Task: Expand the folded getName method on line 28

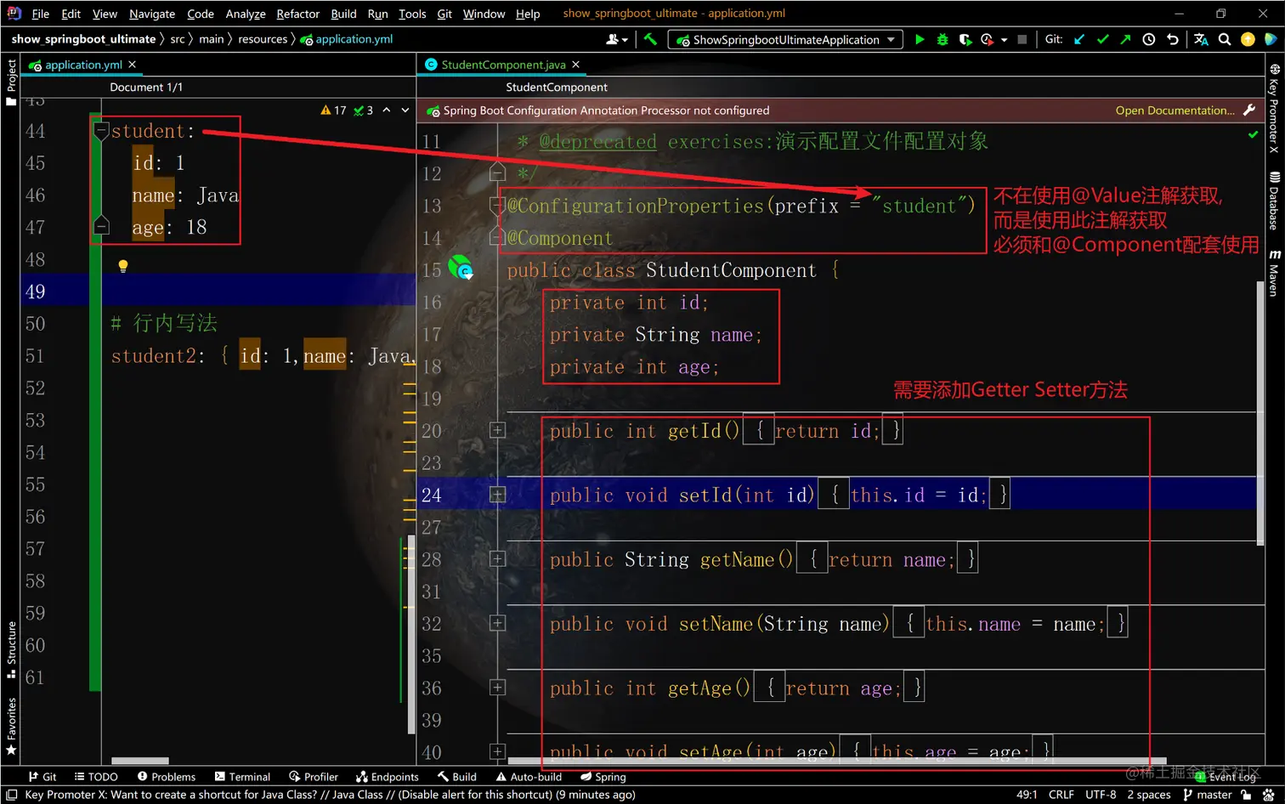Action: click(x=498, y=559)
